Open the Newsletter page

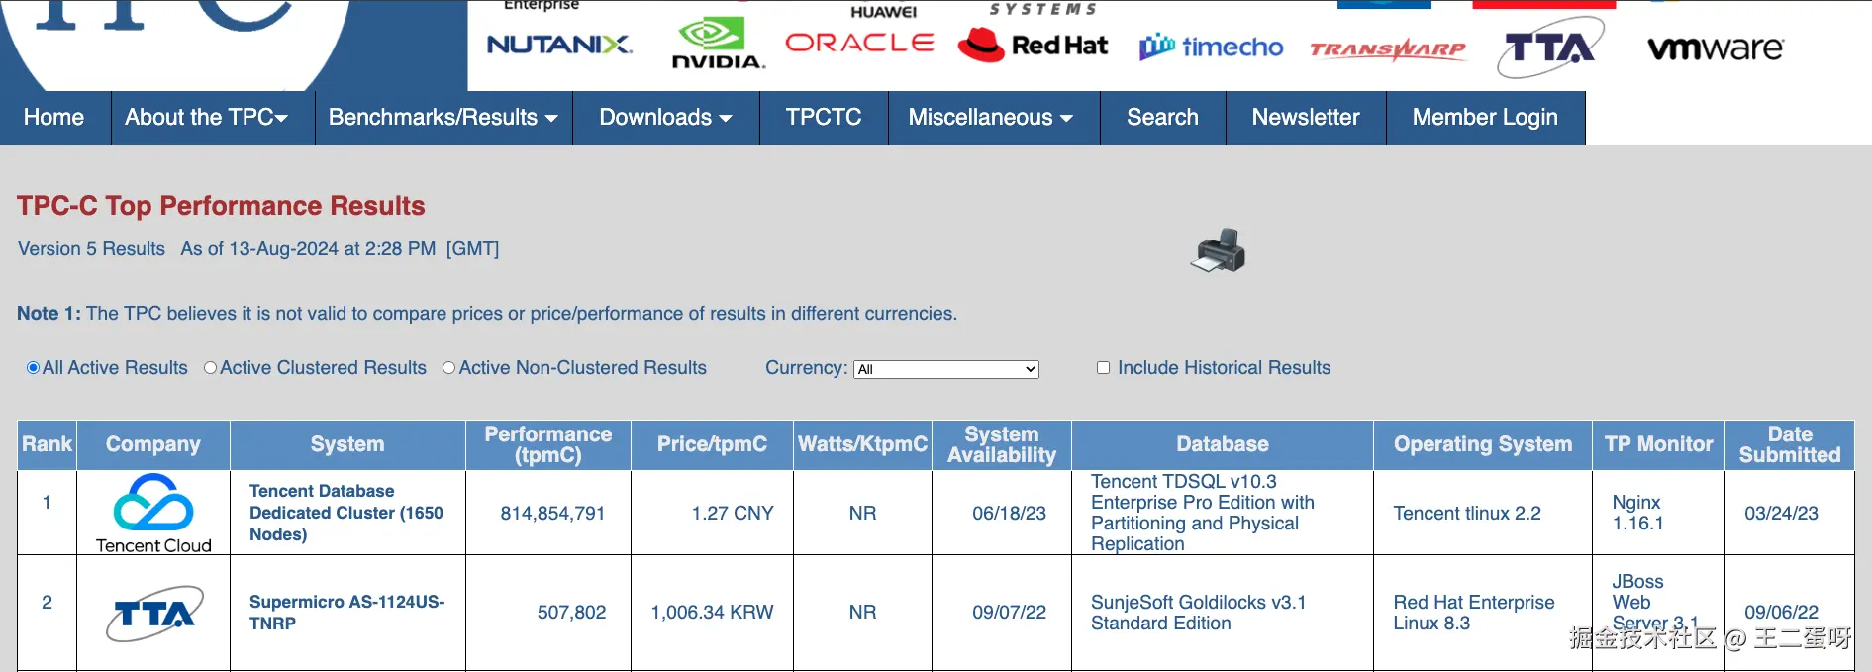[x=1306, y=118]
